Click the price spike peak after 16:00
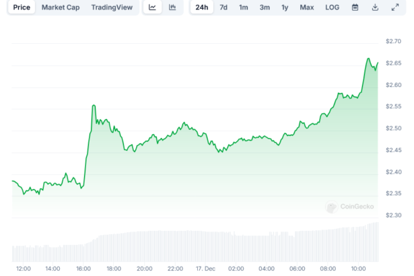 pyautogui.click(x=93, y=106)
